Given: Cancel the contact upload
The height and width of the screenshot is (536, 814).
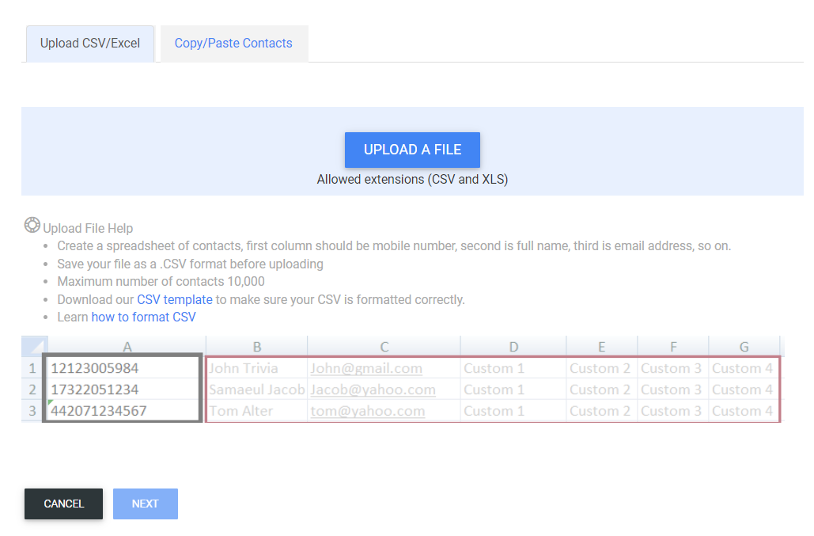Looking at the screenshot, I should 63,504.
